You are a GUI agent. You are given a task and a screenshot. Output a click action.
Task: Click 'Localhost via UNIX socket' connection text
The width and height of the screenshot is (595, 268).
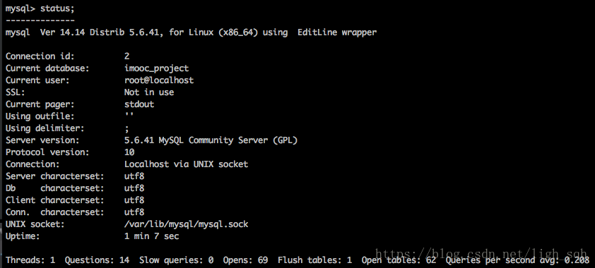click(x=186, y=164)
